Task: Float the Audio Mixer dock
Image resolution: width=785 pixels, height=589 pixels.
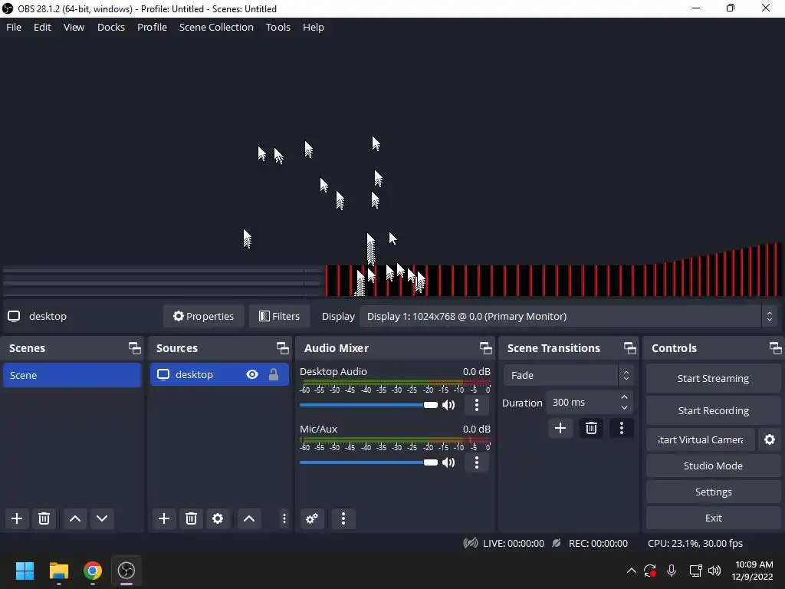Action: coord(485,348)
